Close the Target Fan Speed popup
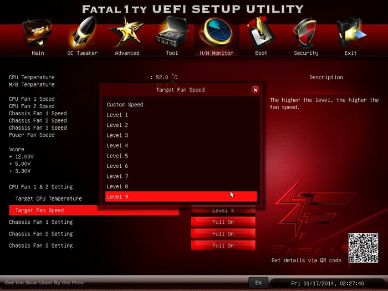 click(x=256, y=90)
